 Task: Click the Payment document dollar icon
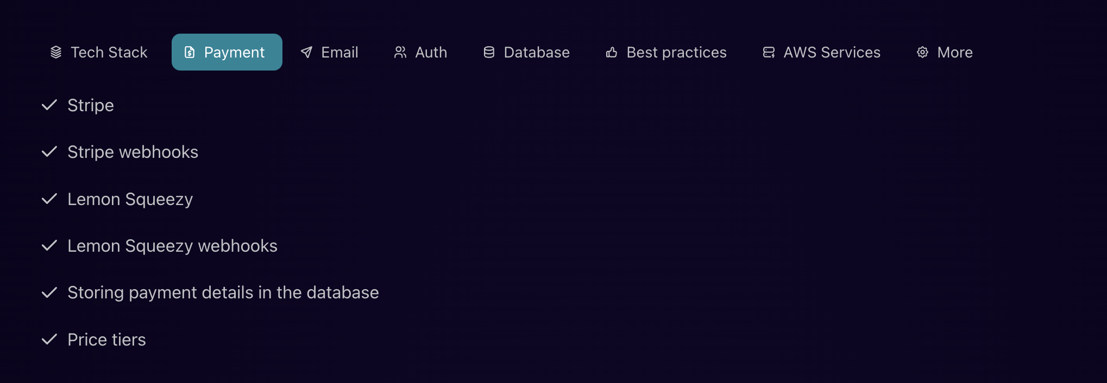pos(190,52)
